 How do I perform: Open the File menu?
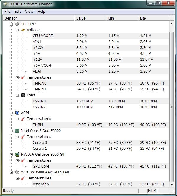click(7, 12)
